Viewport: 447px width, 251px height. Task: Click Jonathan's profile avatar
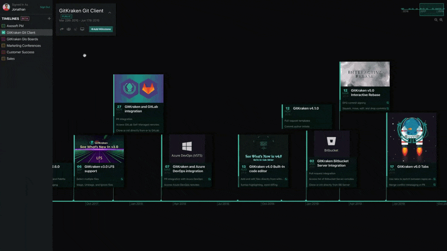click(x=6, y=7)
